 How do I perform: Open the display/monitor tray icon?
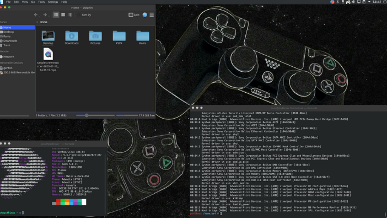point(359,2)
